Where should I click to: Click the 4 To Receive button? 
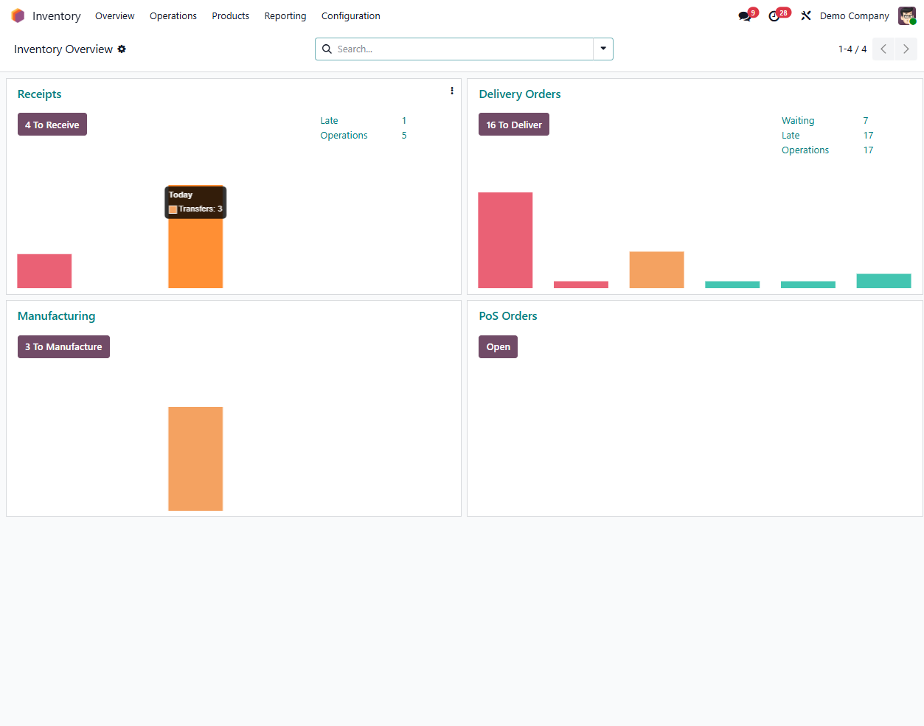[52, 125]
